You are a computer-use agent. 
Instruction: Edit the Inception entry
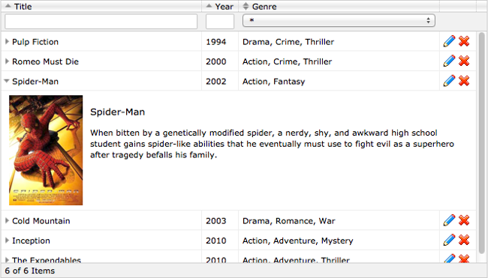pyautogui.click(x=449, y=241)
